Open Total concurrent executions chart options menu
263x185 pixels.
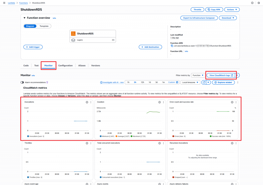pyautogui.click(x=163, y=143)
